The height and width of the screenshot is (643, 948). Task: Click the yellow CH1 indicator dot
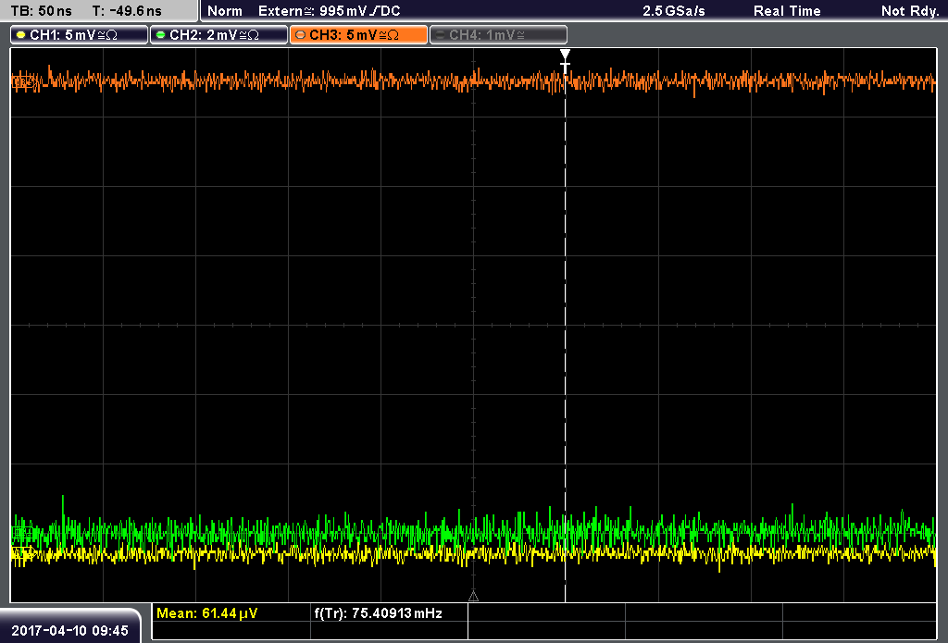pyautogui.click(x=21, y=35)
